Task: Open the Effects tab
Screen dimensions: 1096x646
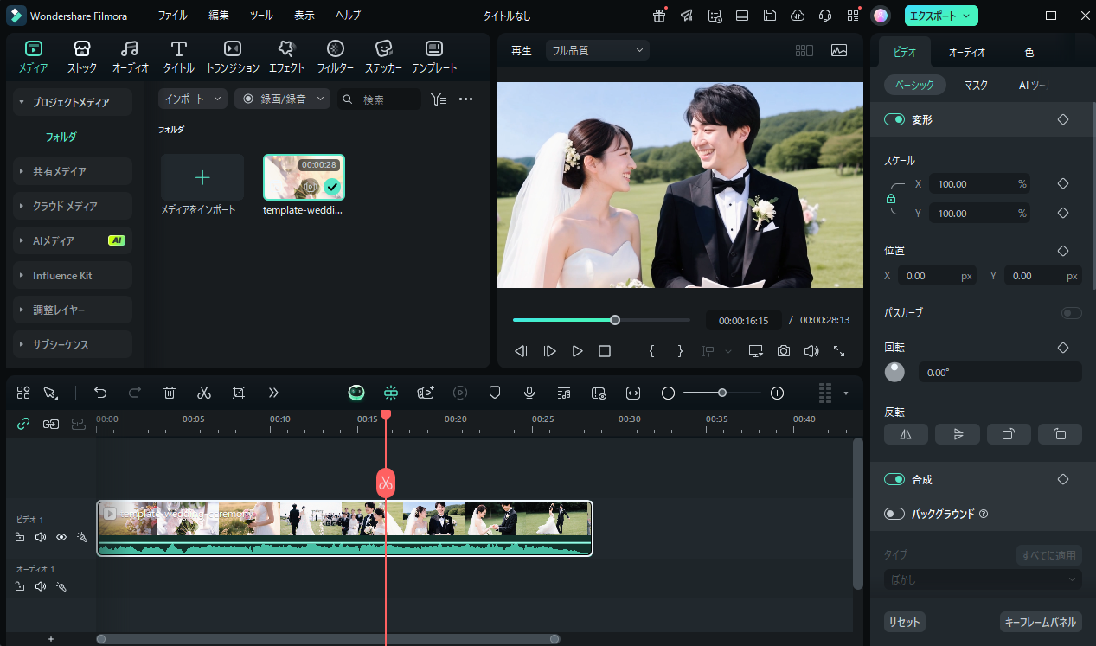Action: [286, 56]
